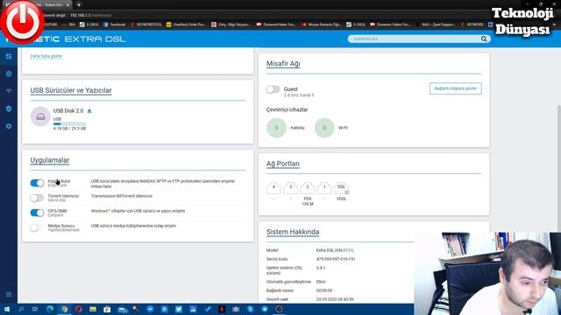
Task: Expand sidebar with the hamburger menu icon
Action: tap(9, 294)
